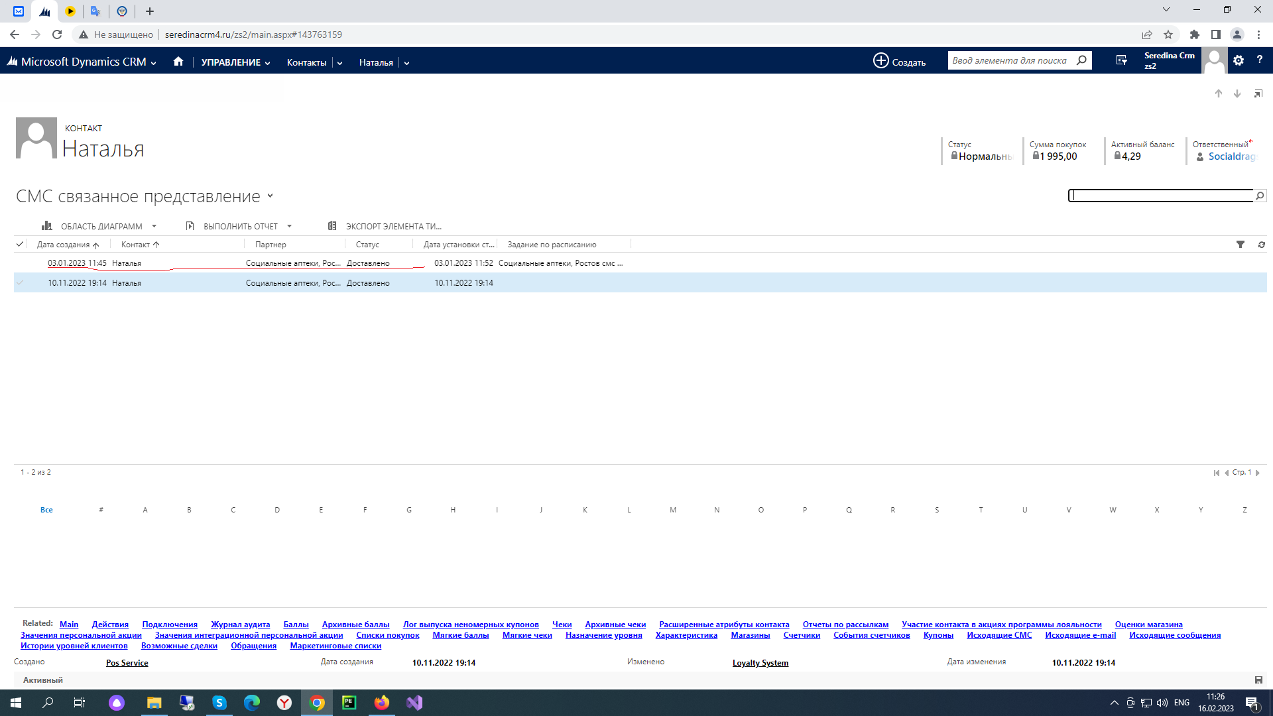
Task: Click Контакты in navigation bar
Action: tap(306, 62)
